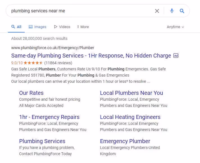Click the text Local Emergency Plumbers-United
200x163 pixels.
click(x=130, y=148)
